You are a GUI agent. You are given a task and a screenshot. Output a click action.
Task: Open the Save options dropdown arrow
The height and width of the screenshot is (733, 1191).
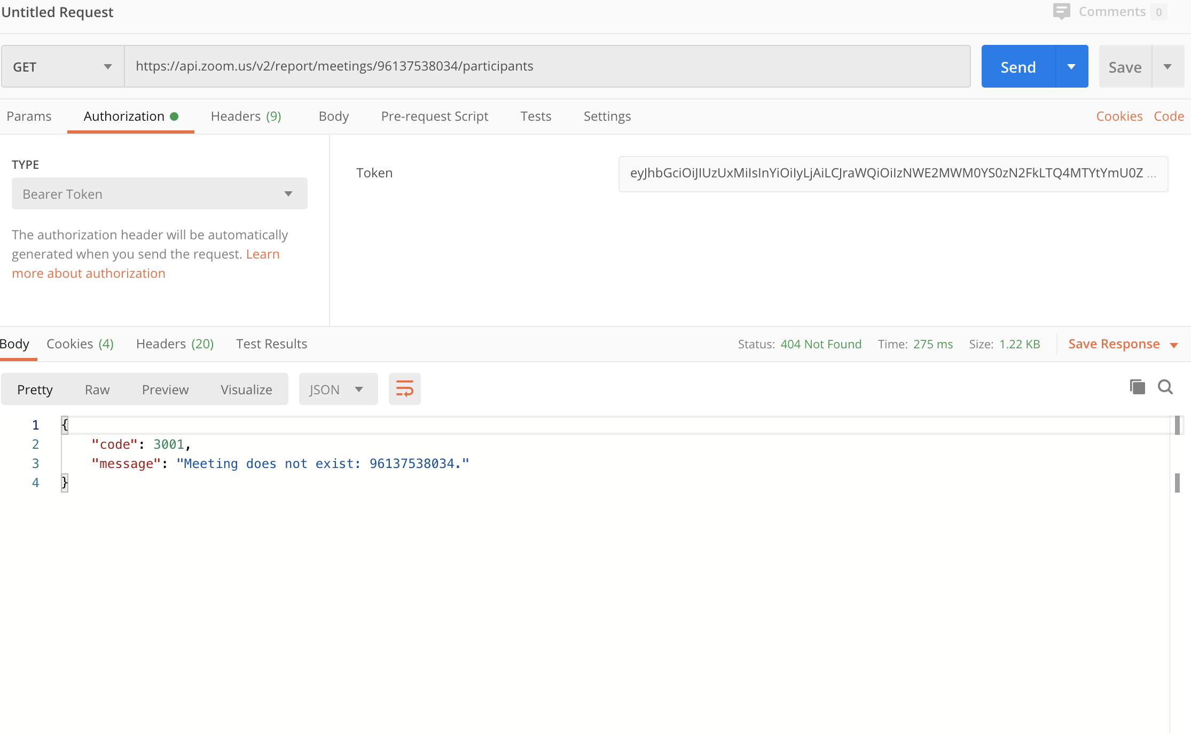pos(1168,67)
